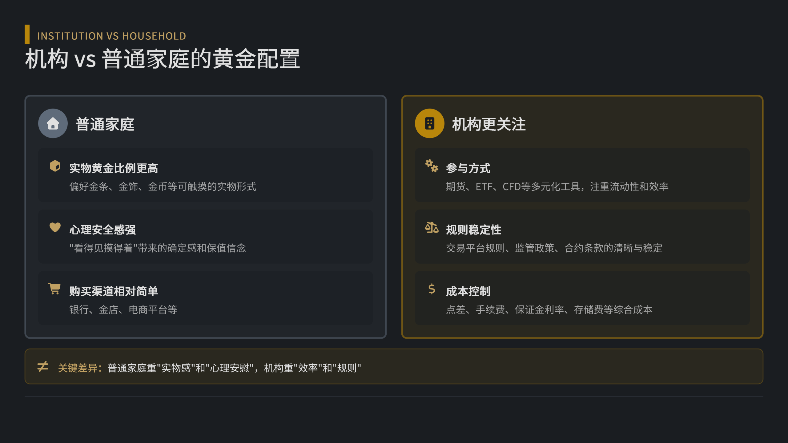This screenshot has width=788, height=443.
Task: Select the cube icon next to 实物黄金比例更高
Action: [x=55, y=166]
